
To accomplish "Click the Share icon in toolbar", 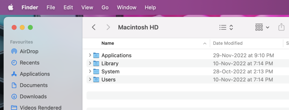I will coord(281,27).
